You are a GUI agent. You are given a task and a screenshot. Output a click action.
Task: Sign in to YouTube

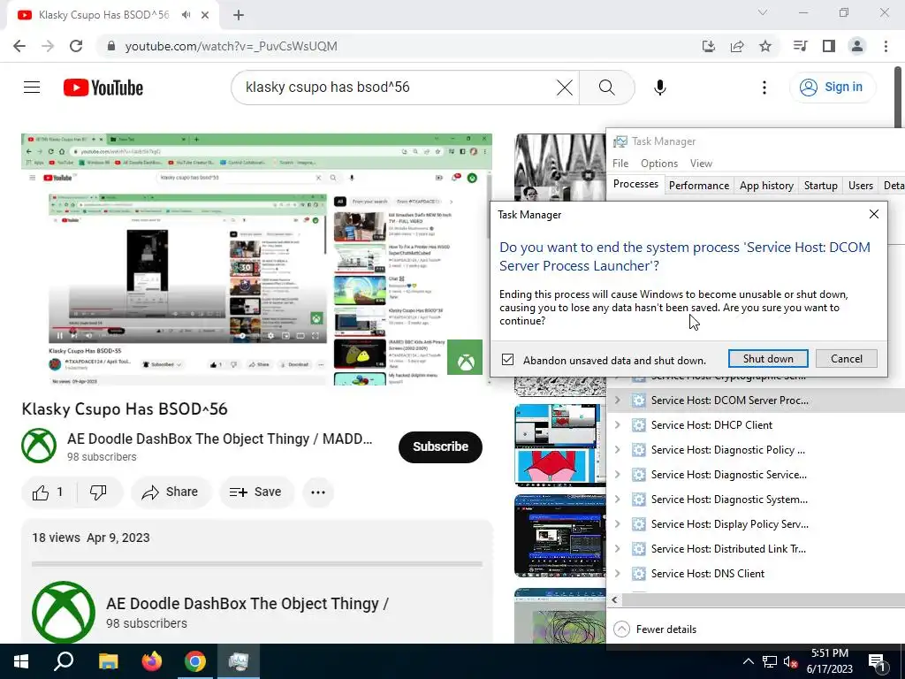[x=832, y=88]
